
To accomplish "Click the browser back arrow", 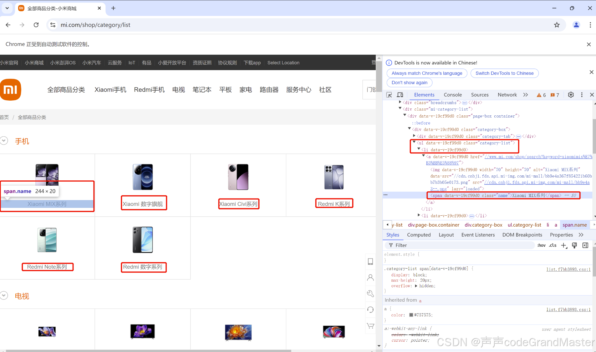I will point(8,25).
